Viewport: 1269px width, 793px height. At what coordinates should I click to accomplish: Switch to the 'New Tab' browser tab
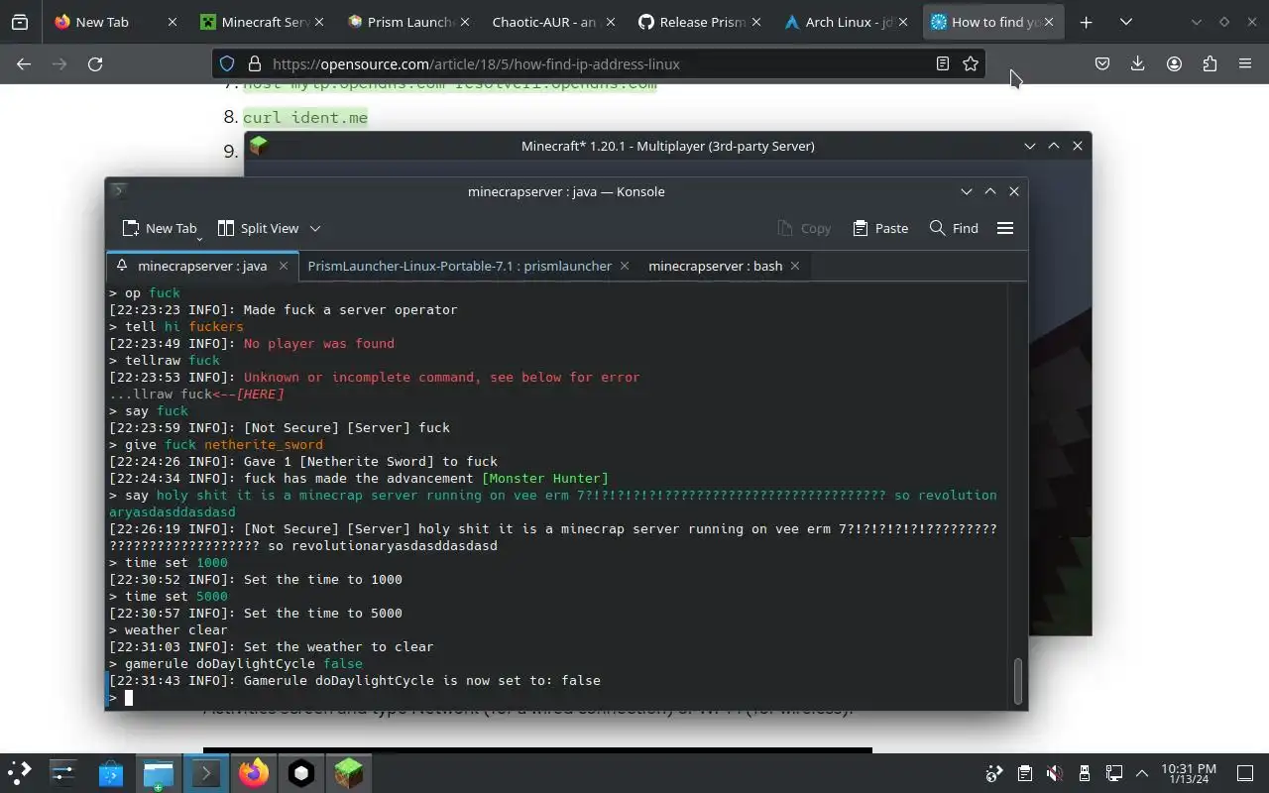point(116,22)
